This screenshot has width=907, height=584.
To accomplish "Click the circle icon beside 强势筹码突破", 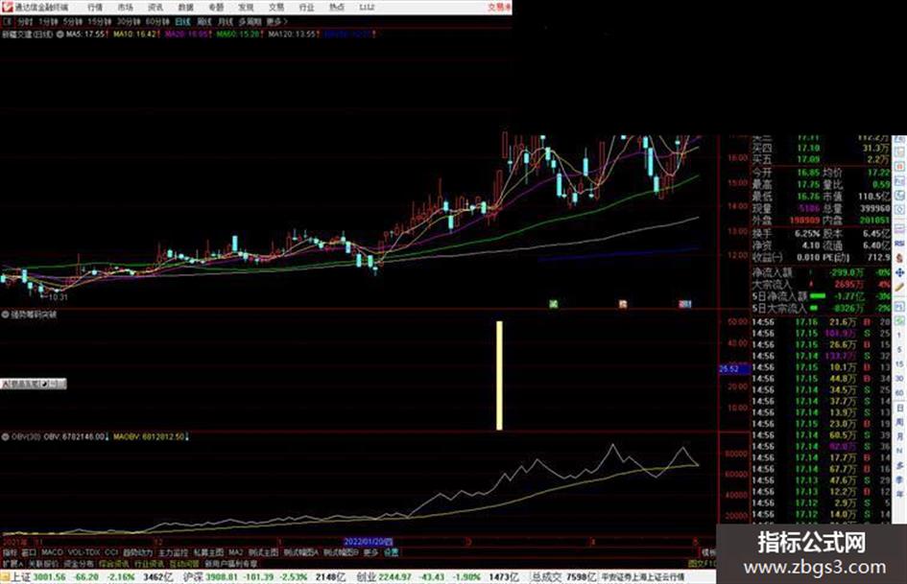I will (5, 315).
